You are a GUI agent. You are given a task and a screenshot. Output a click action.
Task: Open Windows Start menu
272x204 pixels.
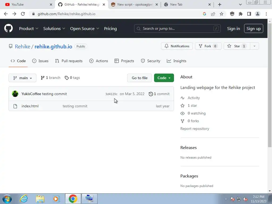7,199
